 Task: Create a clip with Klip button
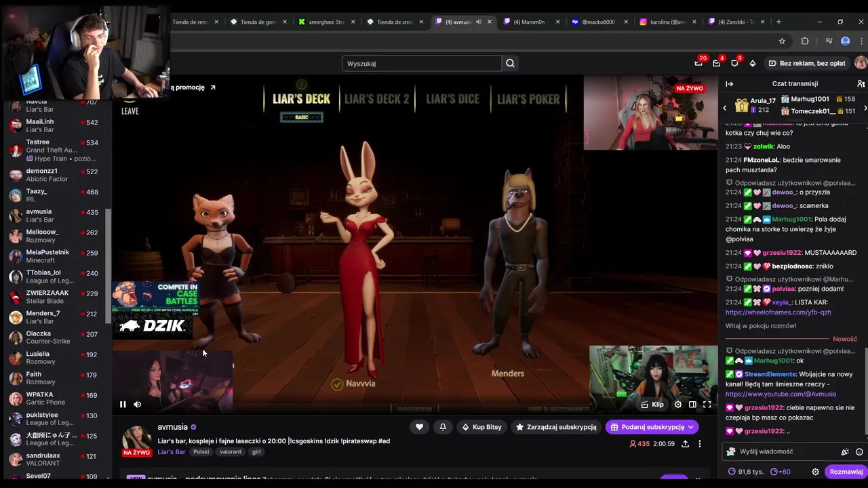[652, 405]
